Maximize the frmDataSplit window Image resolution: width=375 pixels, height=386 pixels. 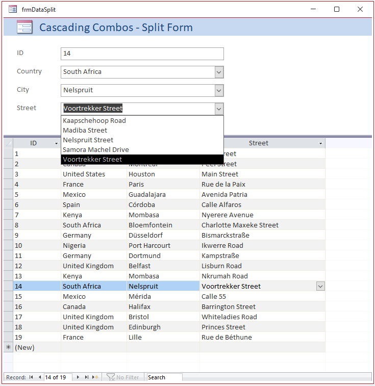point(337,9)
